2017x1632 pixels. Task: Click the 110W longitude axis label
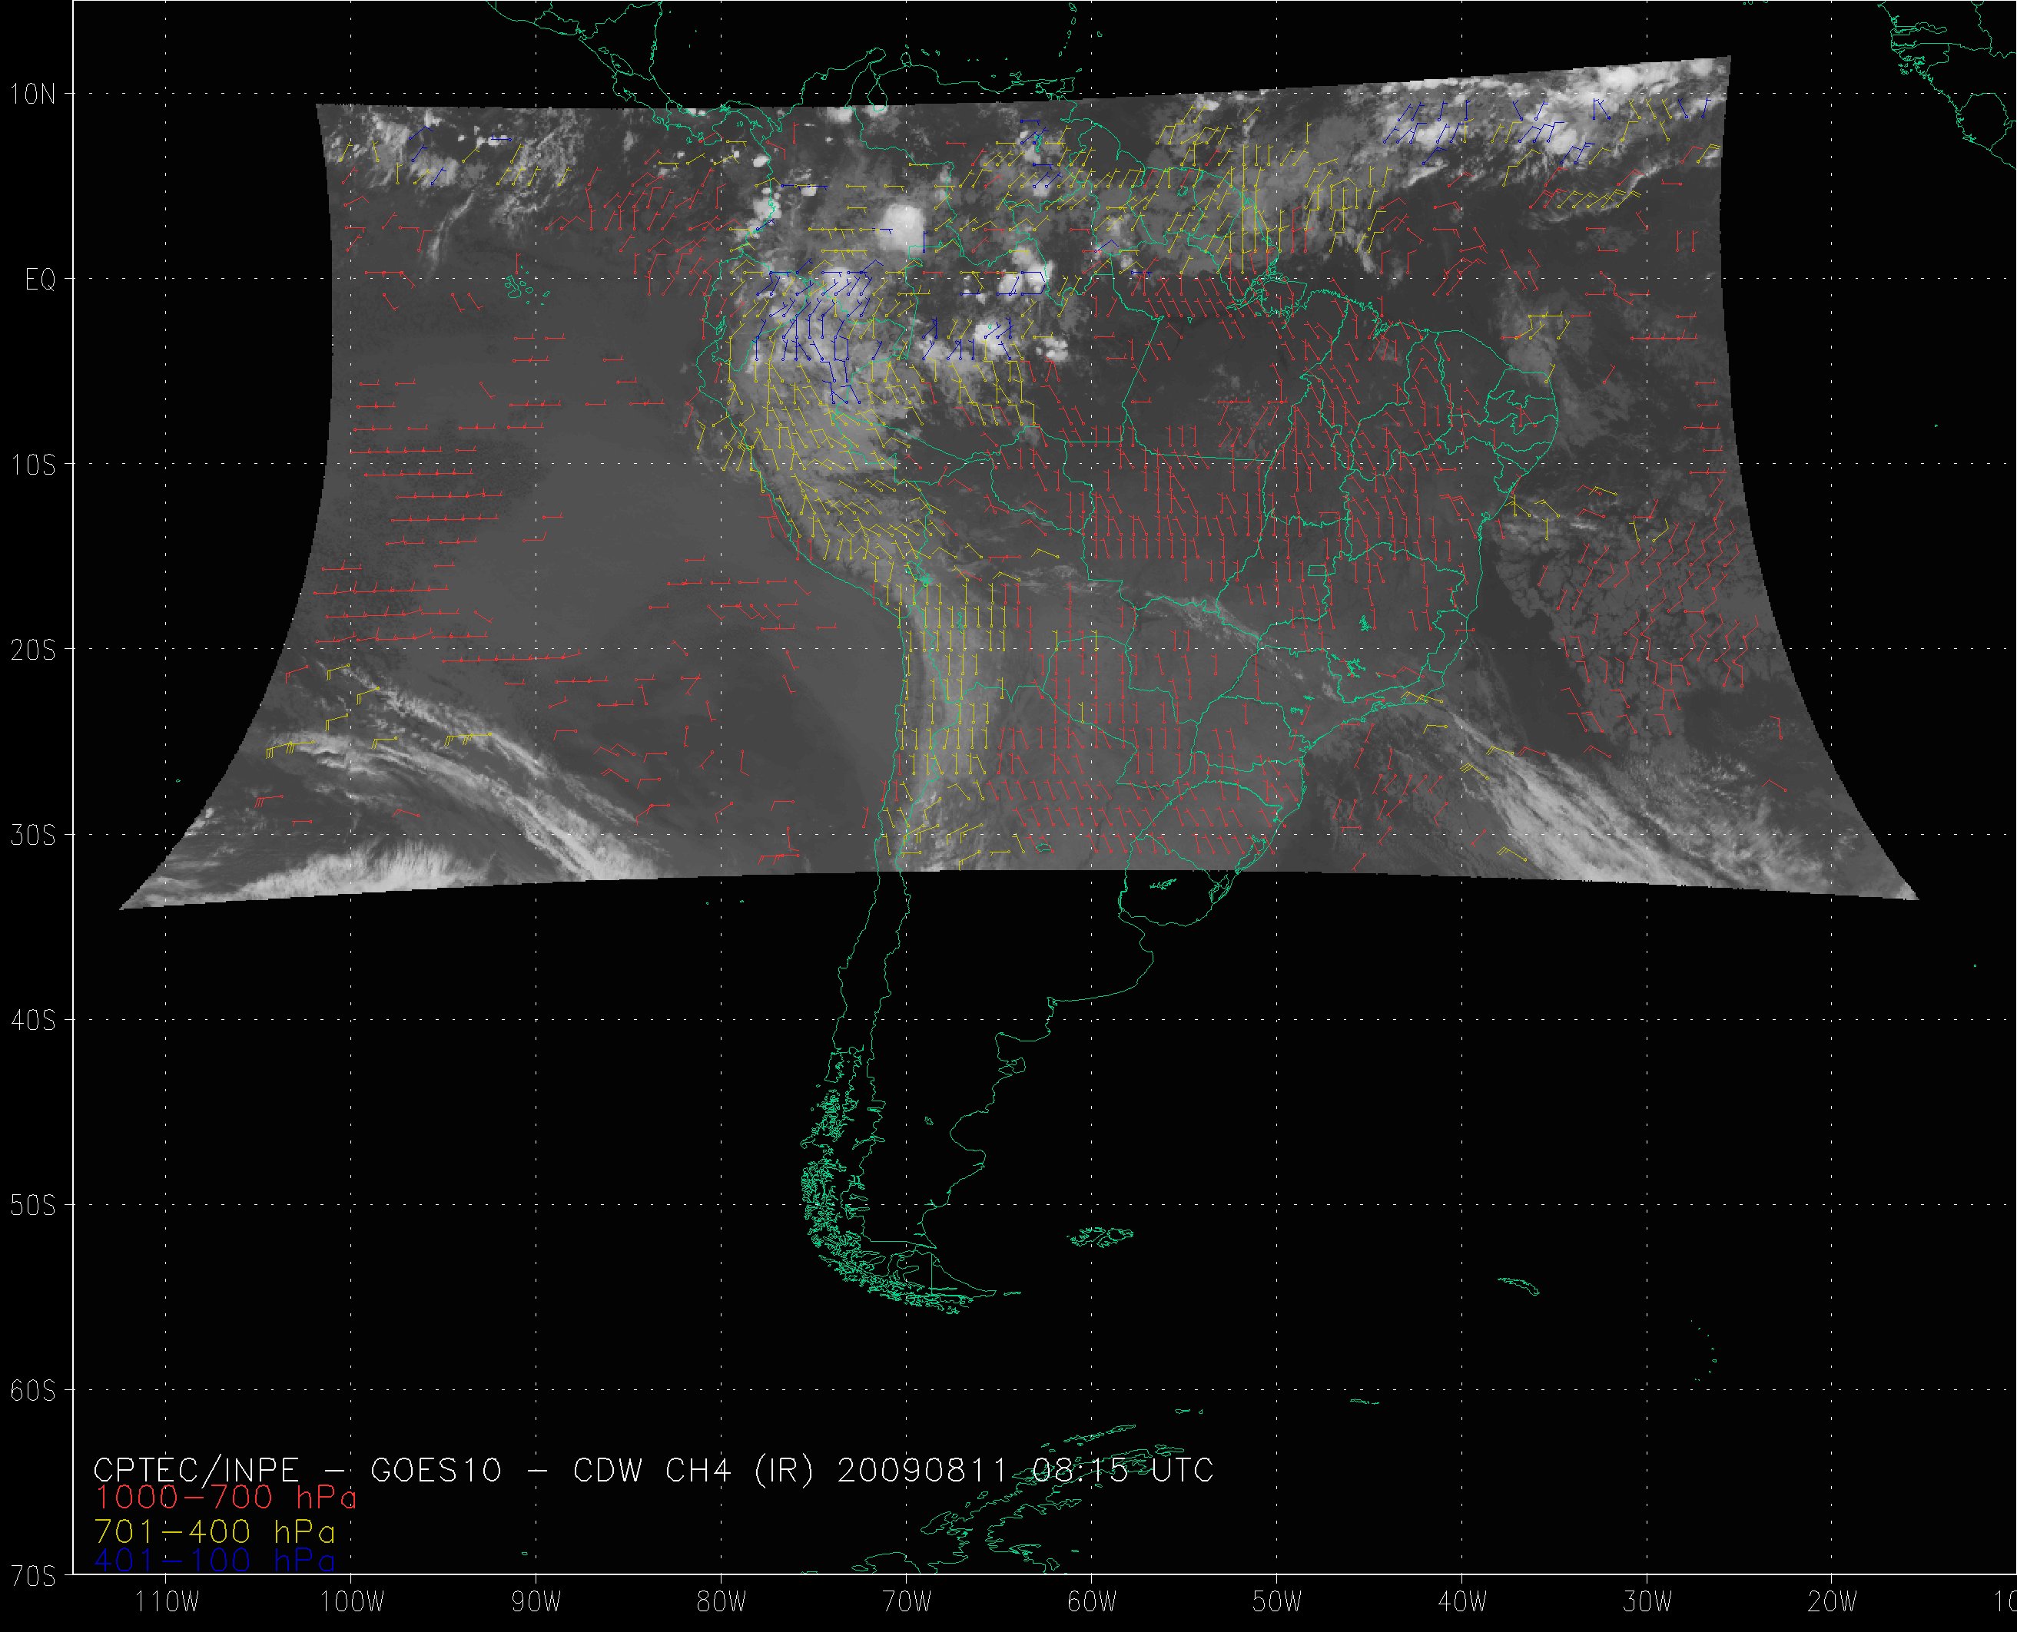(x=168, y=1602)
